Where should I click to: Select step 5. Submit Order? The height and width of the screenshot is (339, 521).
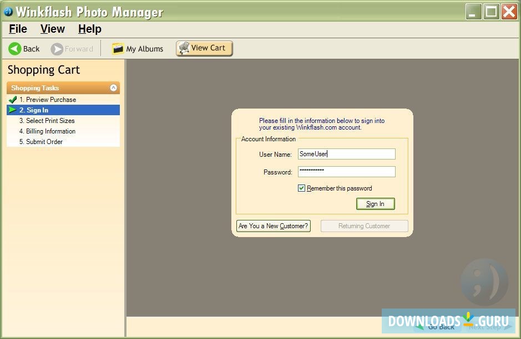[x=63, y=142]
